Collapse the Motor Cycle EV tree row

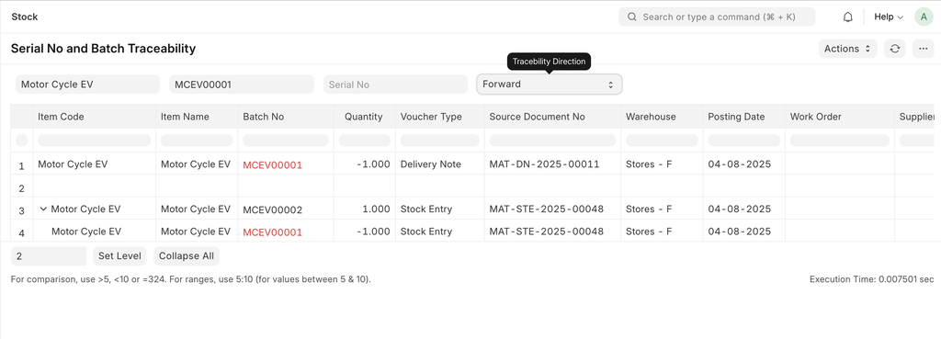coord(43,209)
